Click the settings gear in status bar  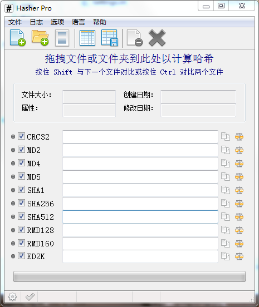coord(13,297)
